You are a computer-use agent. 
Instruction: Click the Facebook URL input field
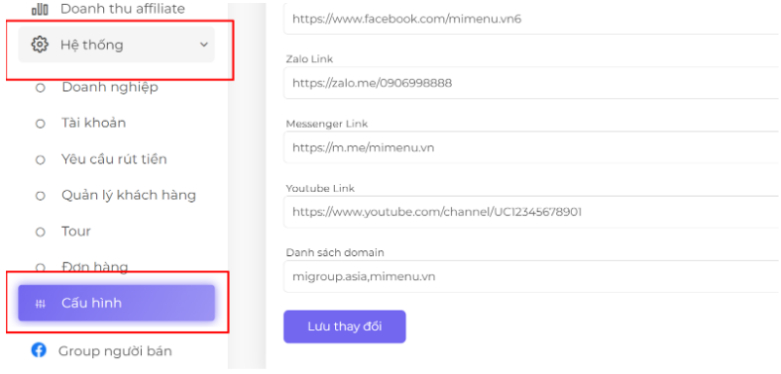tap(532, 20)
